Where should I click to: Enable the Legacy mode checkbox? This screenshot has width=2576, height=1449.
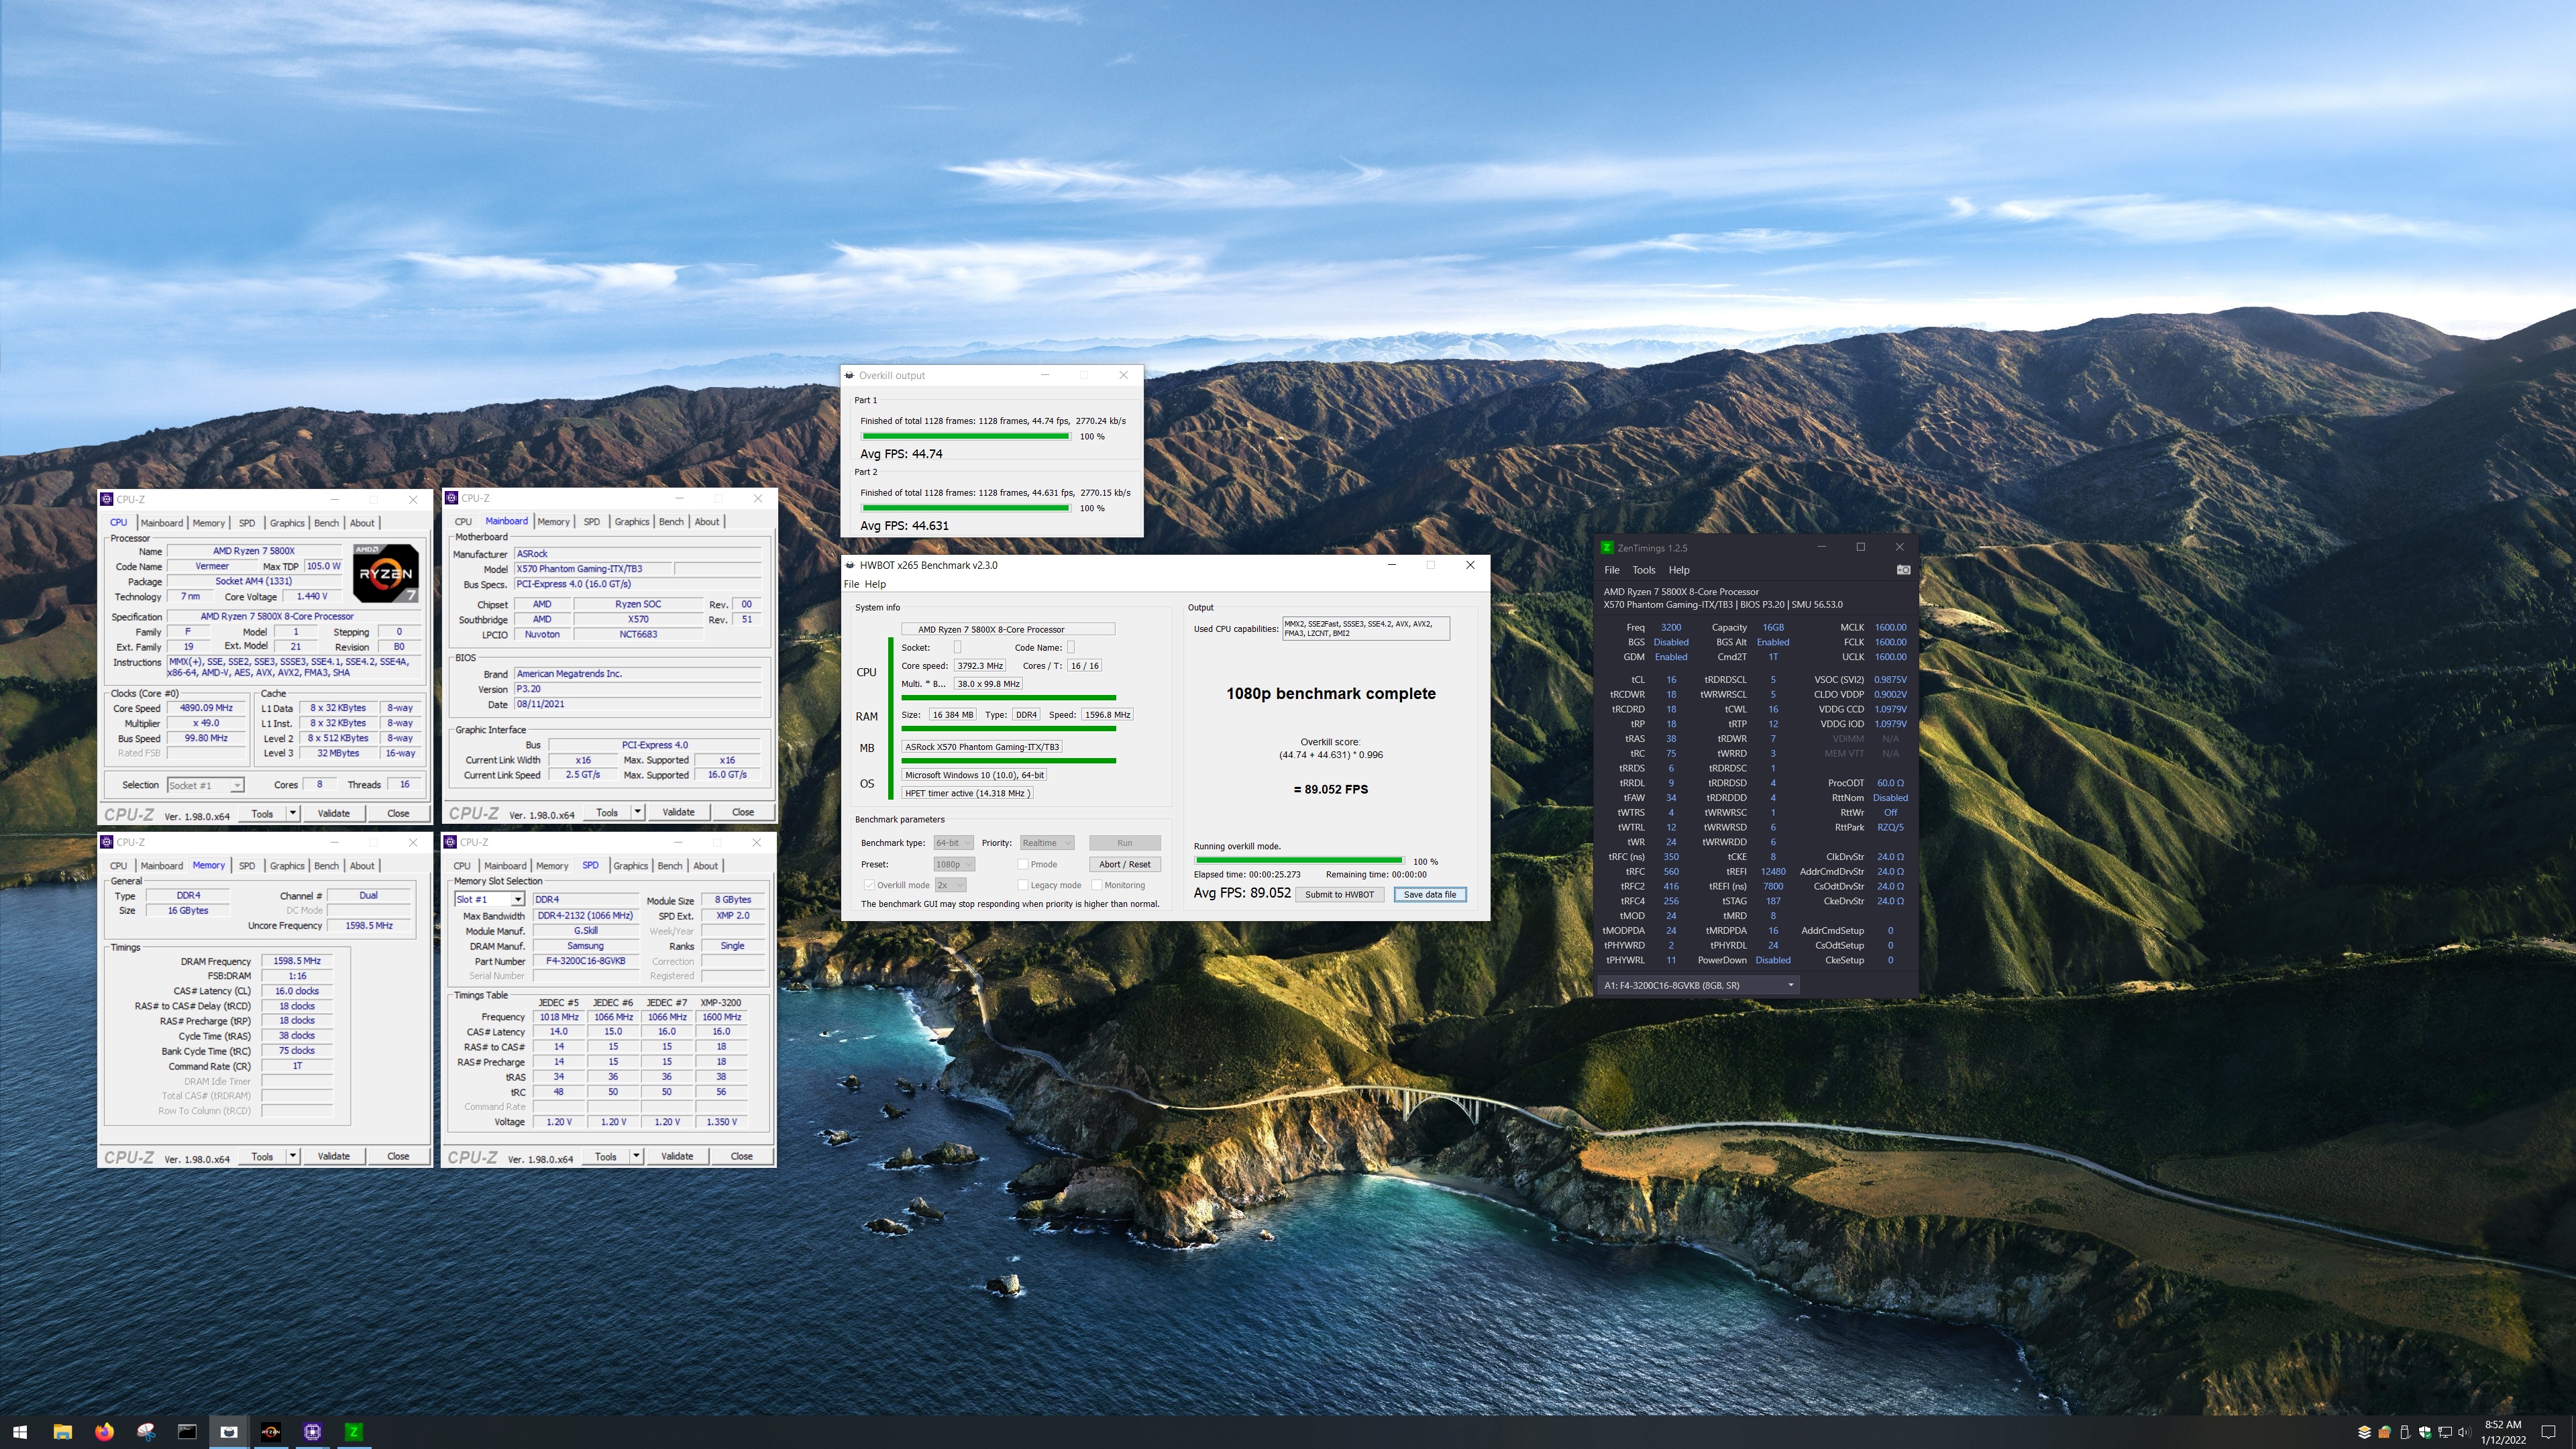click(x=1022, y=885)
